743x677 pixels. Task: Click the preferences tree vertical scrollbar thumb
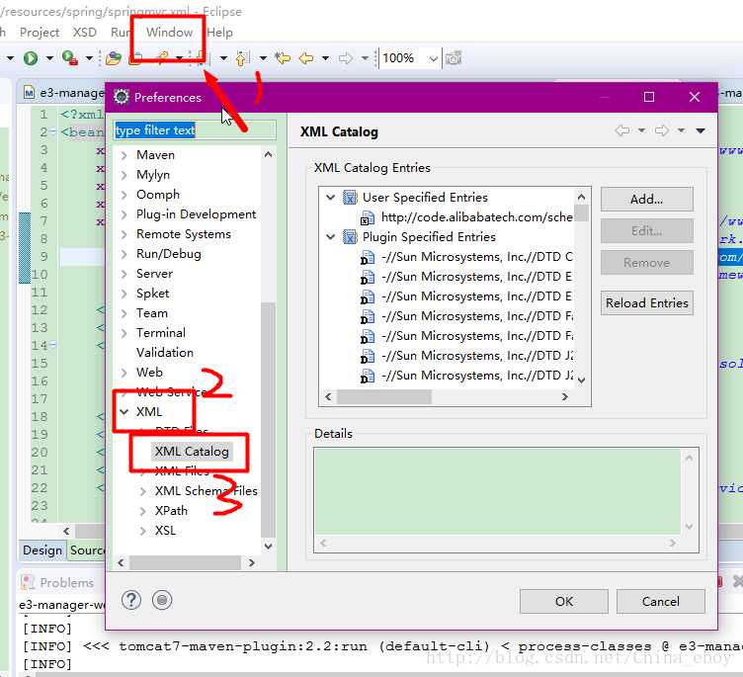(x=268, y=420)
